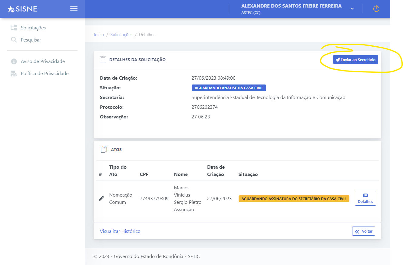Click the ASTEC (CC) role label
Screen dimensions: 403x265
251,13
